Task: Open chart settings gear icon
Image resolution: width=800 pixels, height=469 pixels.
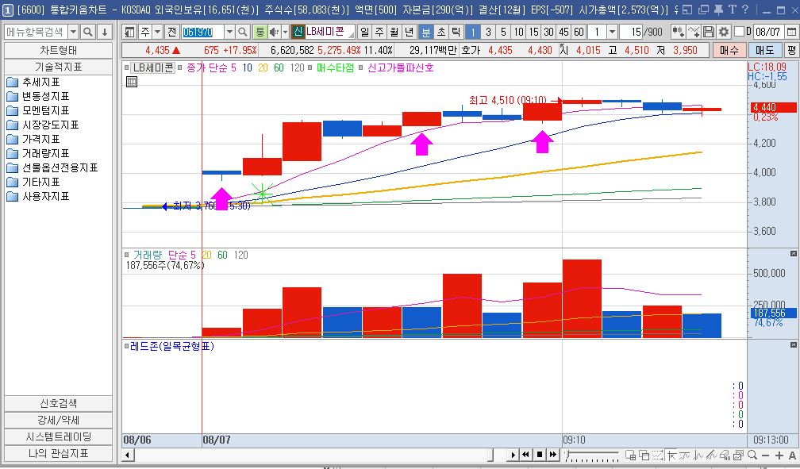Action: pyautogui.click(x=724, y=33)
